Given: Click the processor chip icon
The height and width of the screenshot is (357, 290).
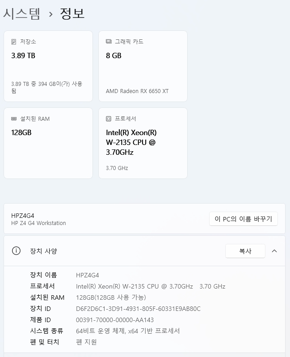Looking at the screenshot, I should (x=109, y=119).
